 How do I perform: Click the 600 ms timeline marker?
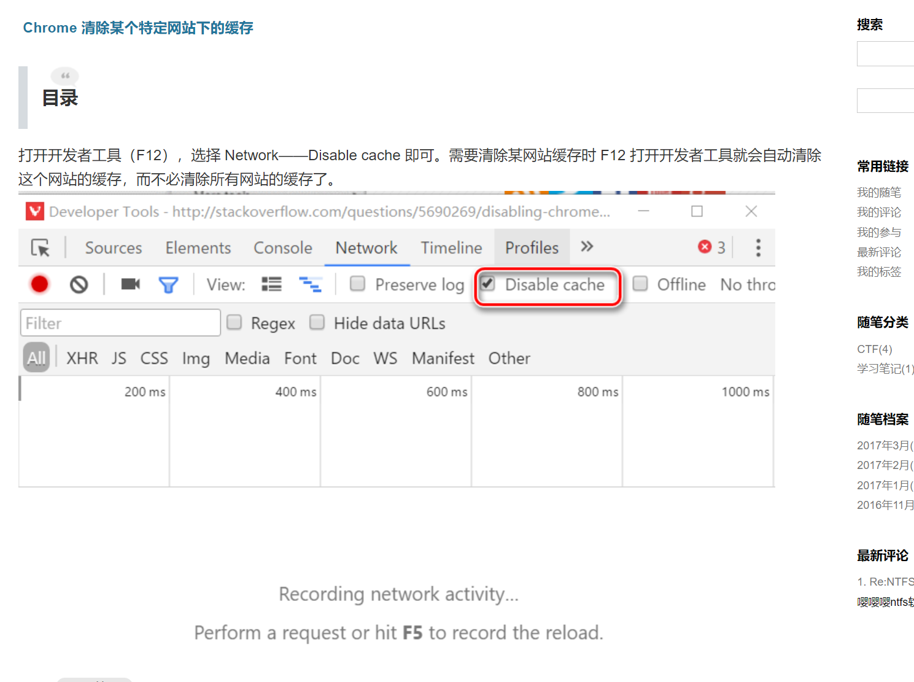pos(447,392)
